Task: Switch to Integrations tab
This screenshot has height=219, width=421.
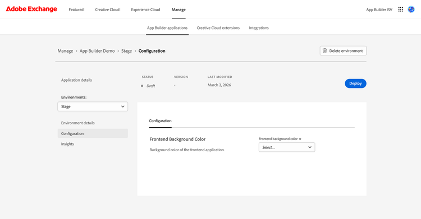Action: pyautogui.click(x=259, y=28)
